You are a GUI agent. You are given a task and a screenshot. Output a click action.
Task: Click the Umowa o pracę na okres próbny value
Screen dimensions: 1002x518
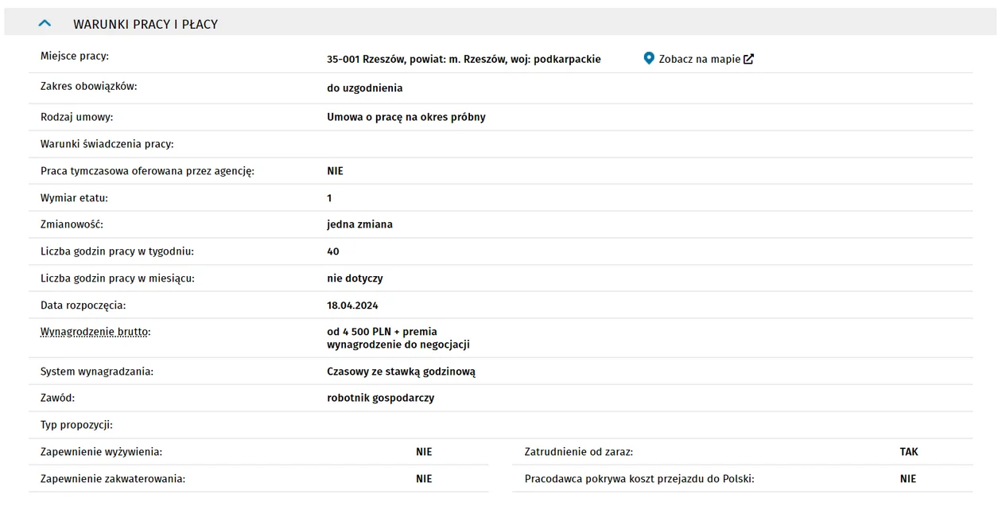(406, 117)
